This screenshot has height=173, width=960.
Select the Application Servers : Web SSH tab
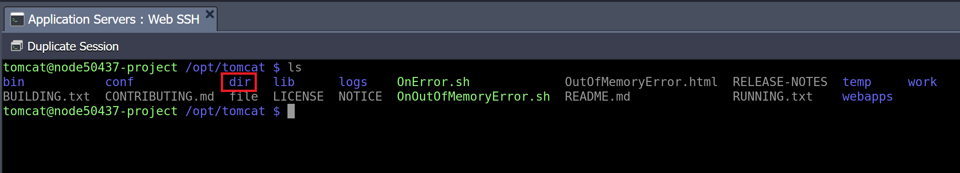(110, 19)
